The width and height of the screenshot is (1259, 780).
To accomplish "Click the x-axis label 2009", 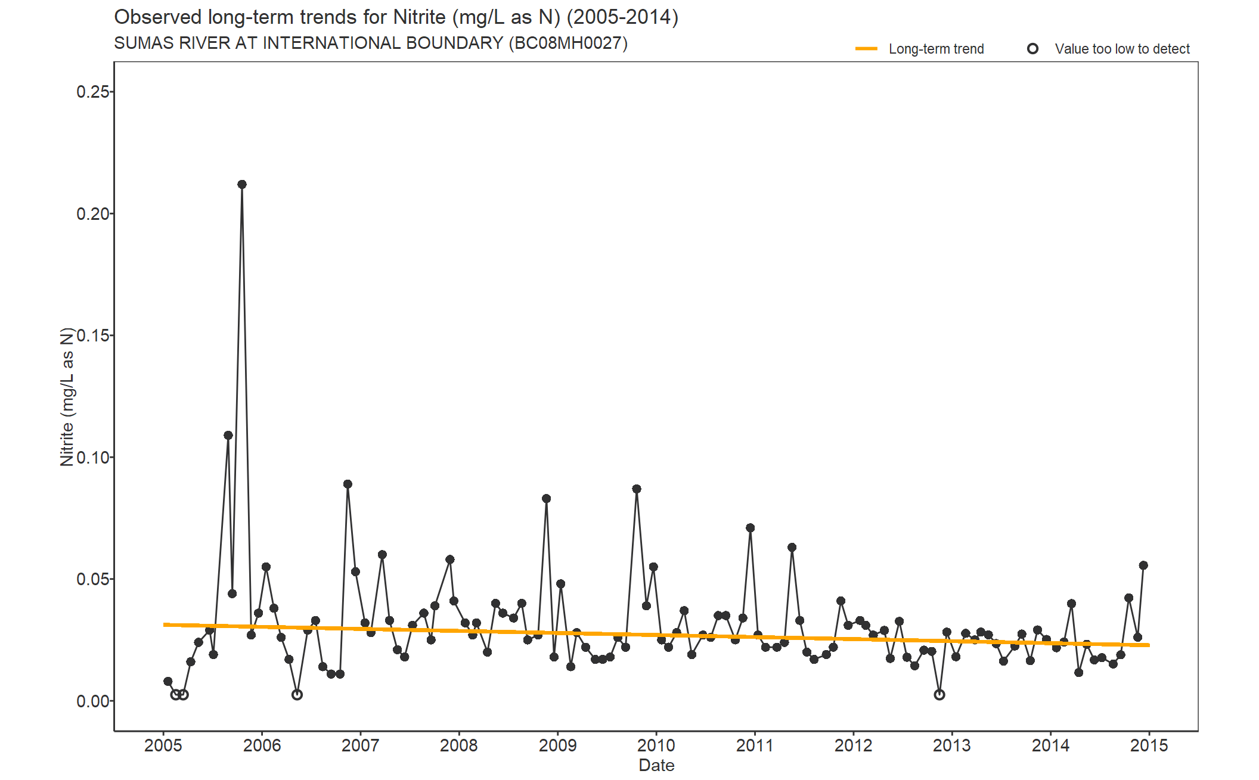I will tap(557, 745).
